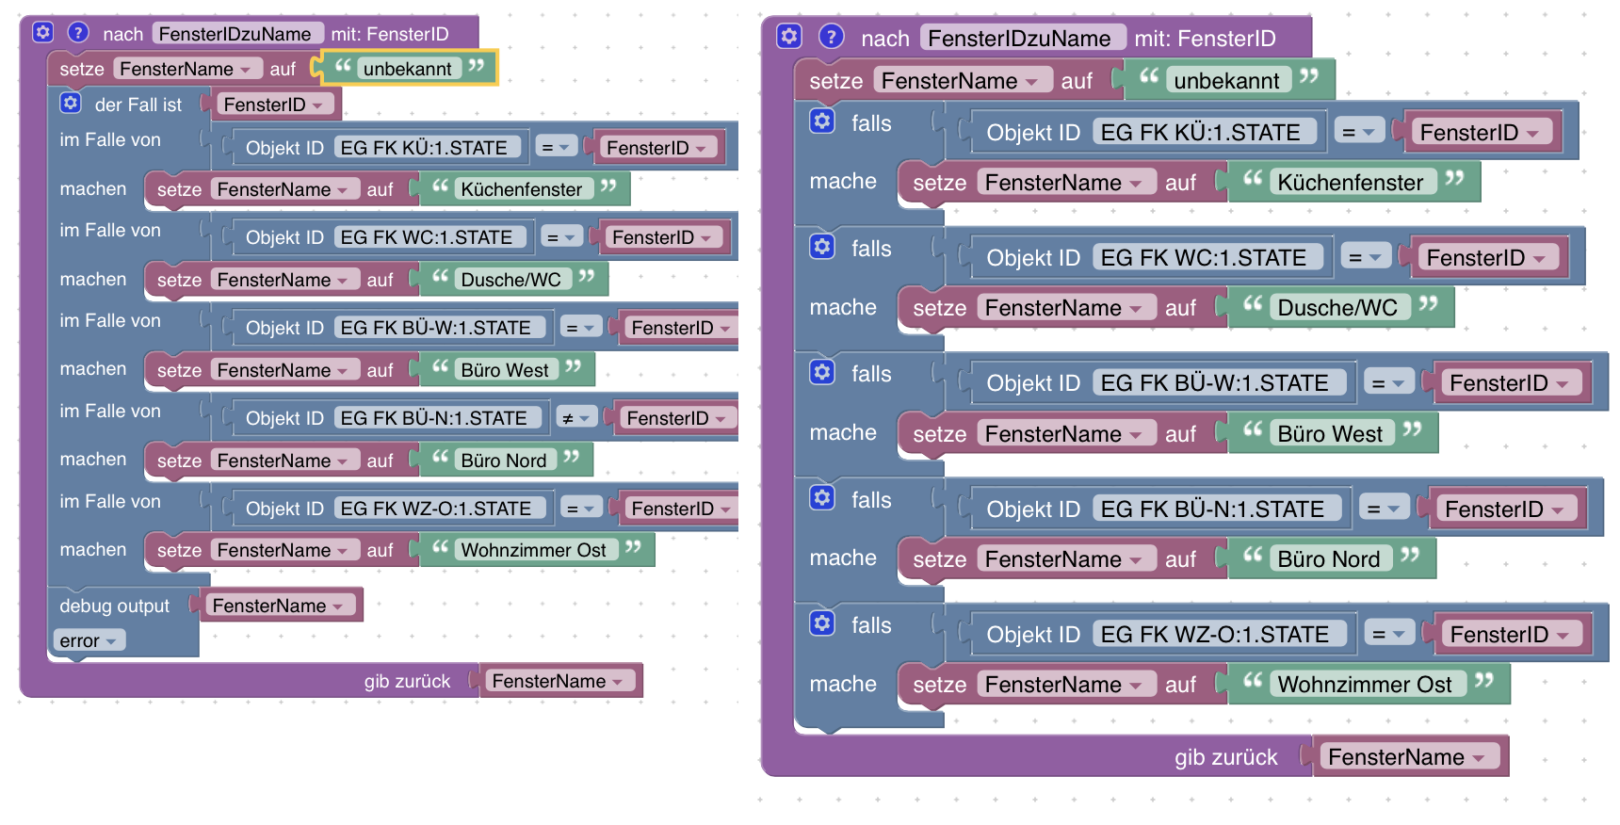Screen dimensions: 1620x825
Task: Open FensterID dropdown in right EG FK WC:1.STATE row
Action: coord(1486,258)
